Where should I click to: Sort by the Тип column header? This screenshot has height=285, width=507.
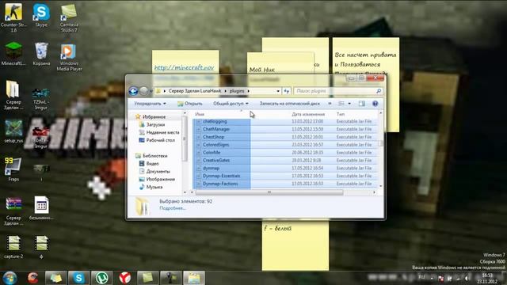pyautogui.click(x=340, y=114)
